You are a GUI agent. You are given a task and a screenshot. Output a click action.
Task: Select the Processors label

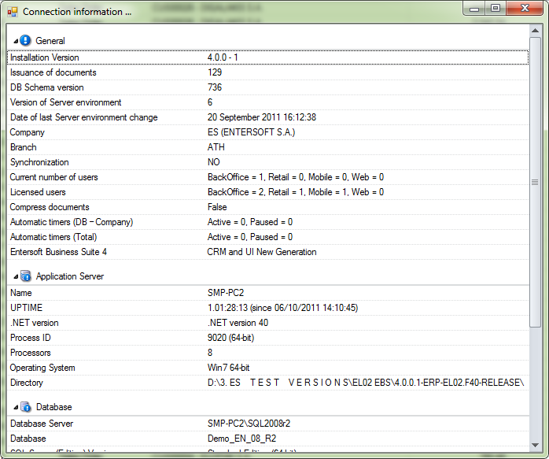click(x=31, y=353)
